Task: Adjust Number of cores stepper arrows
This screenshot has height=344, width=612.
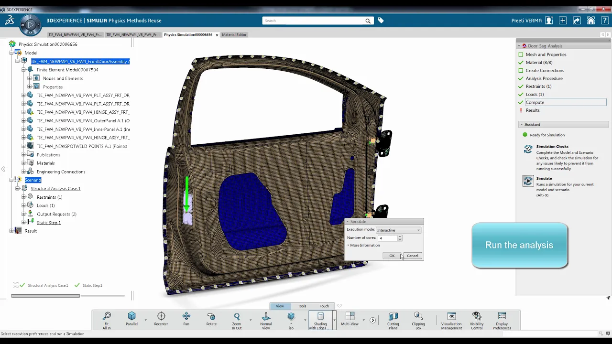Action: pyautogui.click(x=400, y=238)
